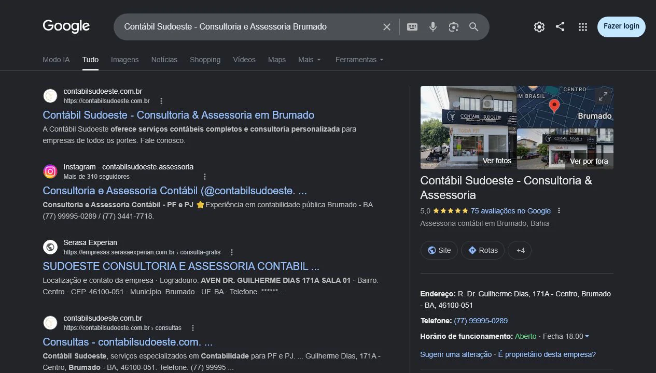
Task: Click the Rotas directions button
Action: (483, 250)
